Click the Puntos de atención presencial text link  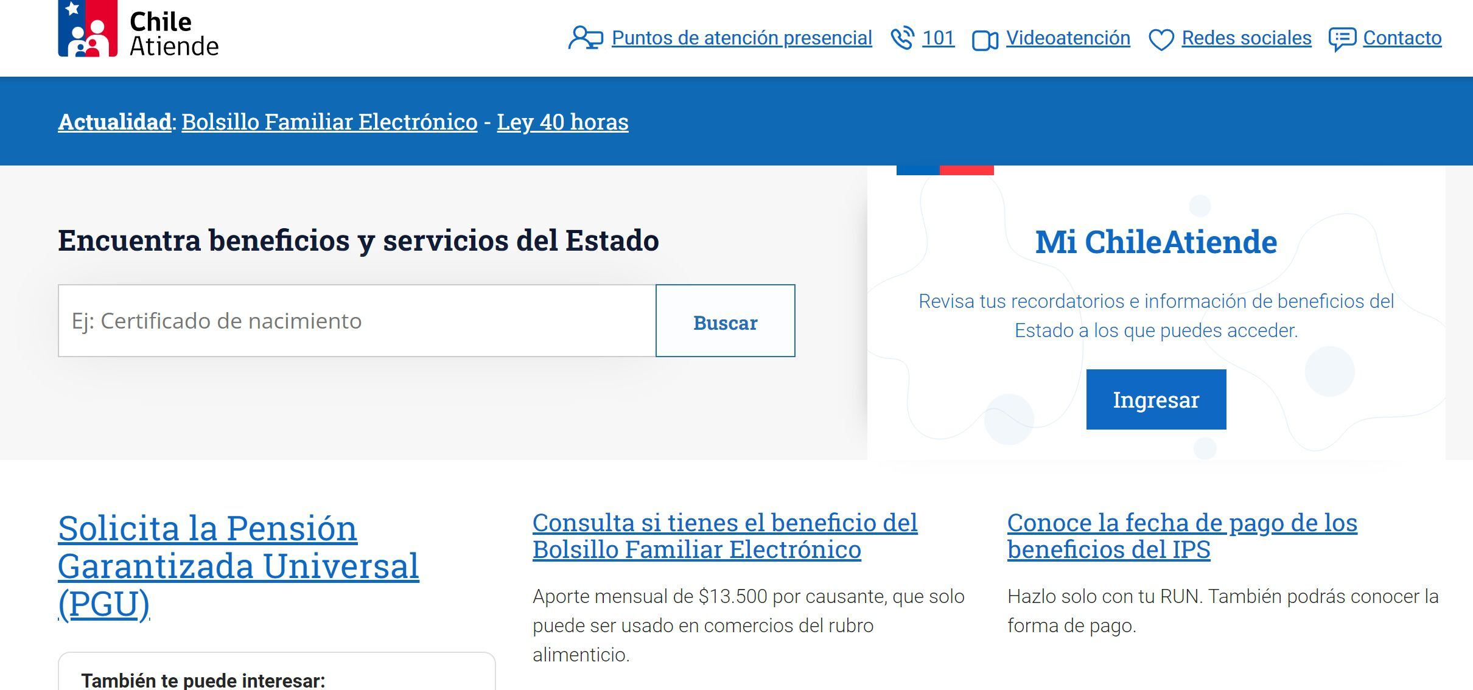click(742, 38)
